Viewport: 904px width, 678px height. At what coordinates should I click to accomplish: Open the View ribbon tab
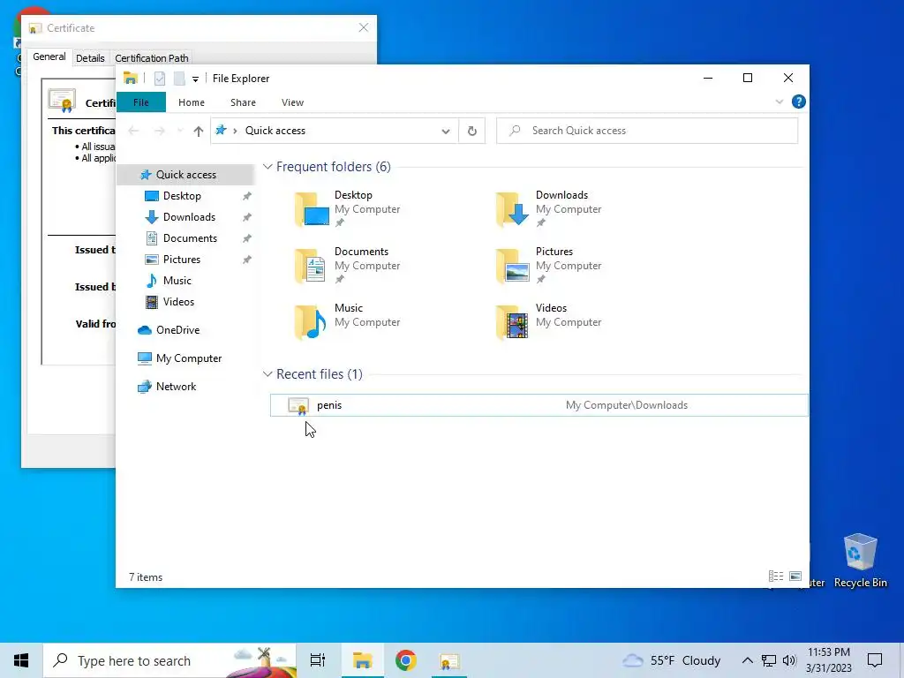tap(292, 102)
